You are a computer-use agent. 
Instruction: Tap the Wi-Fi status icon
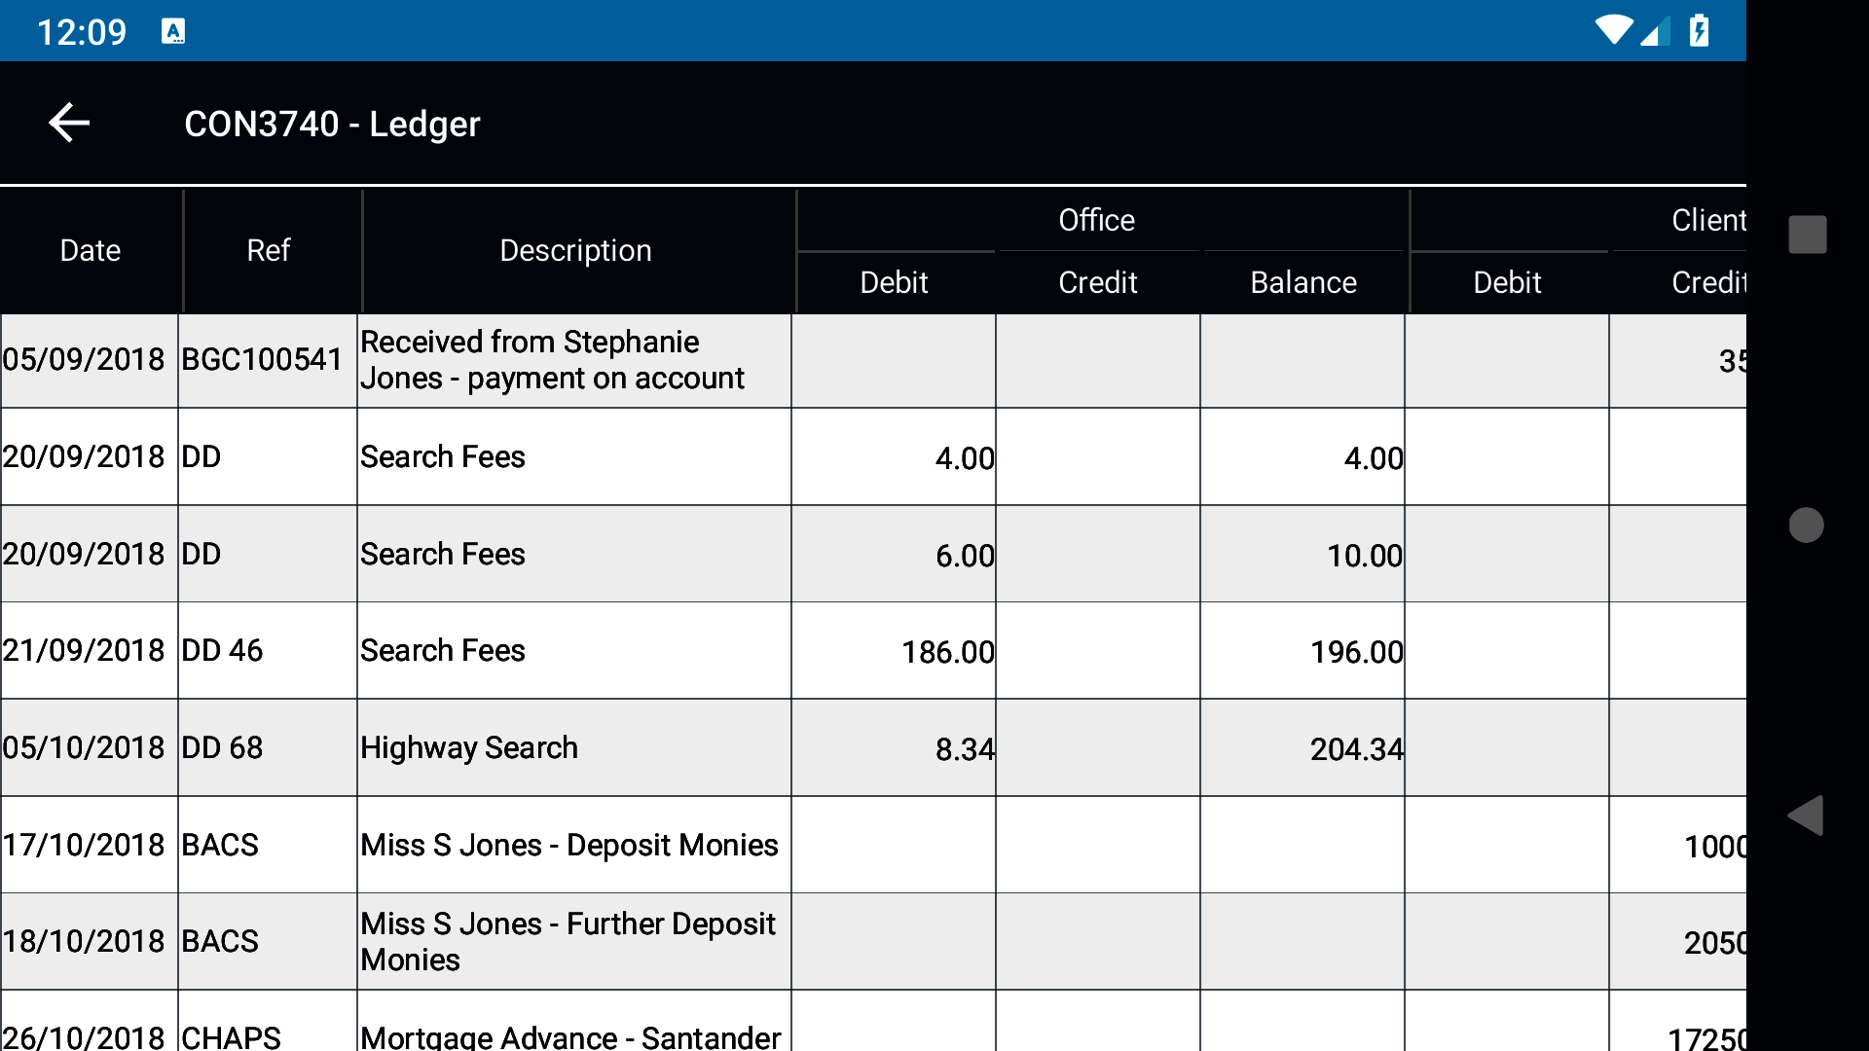[x=1613, y=30]
